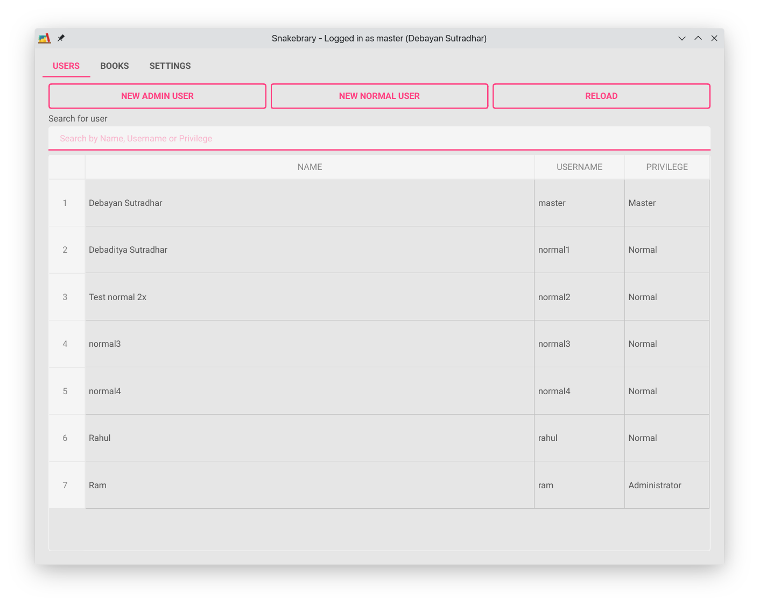This screenshot has width=759, height=606.
Task: Click the Snakebrary app icon in title bar
Action: coord(45,38)
